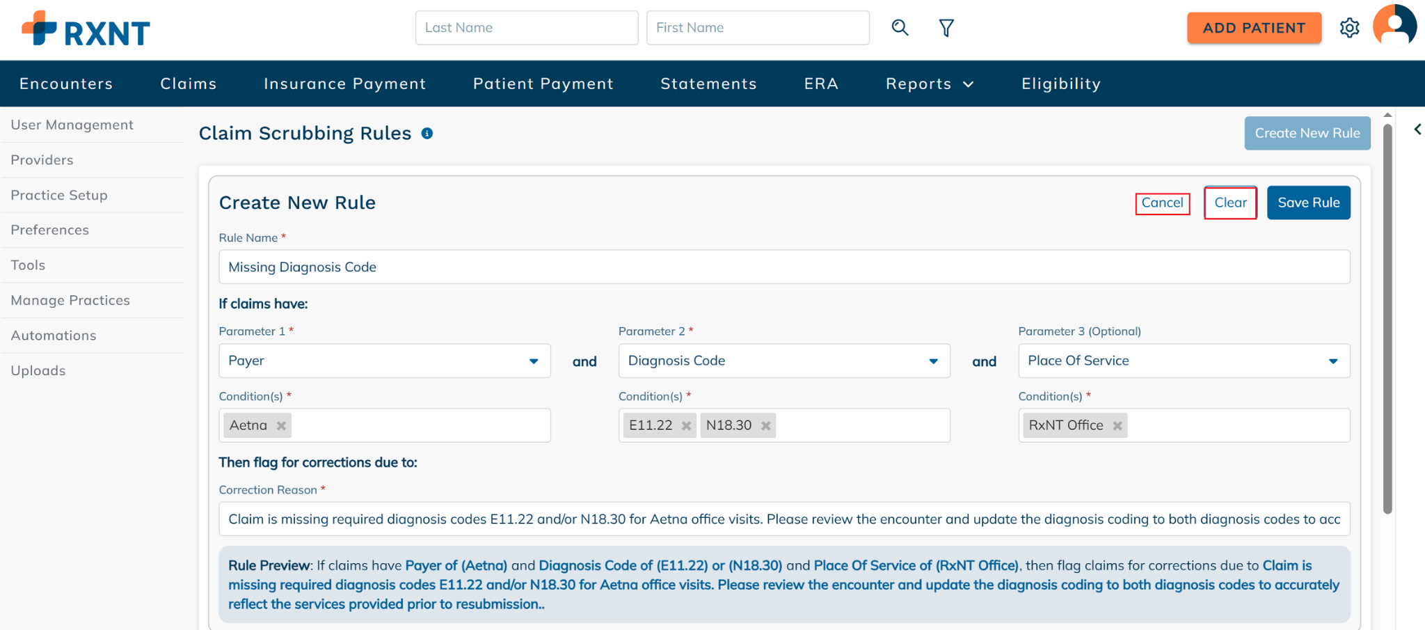This screenshot has height=630, width=1425.
Task: Remove the N18.30 diagnosis code tag
Action: click(x=765, y=426)
